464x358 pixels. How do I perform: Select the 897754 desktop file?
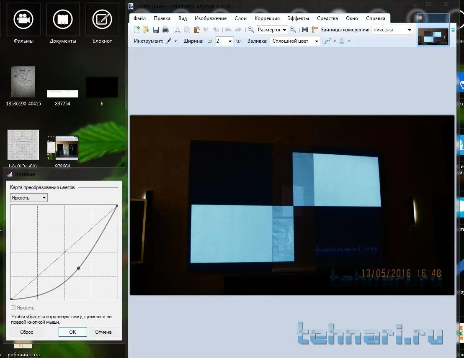pyautogui.click(x=62, y=97)
